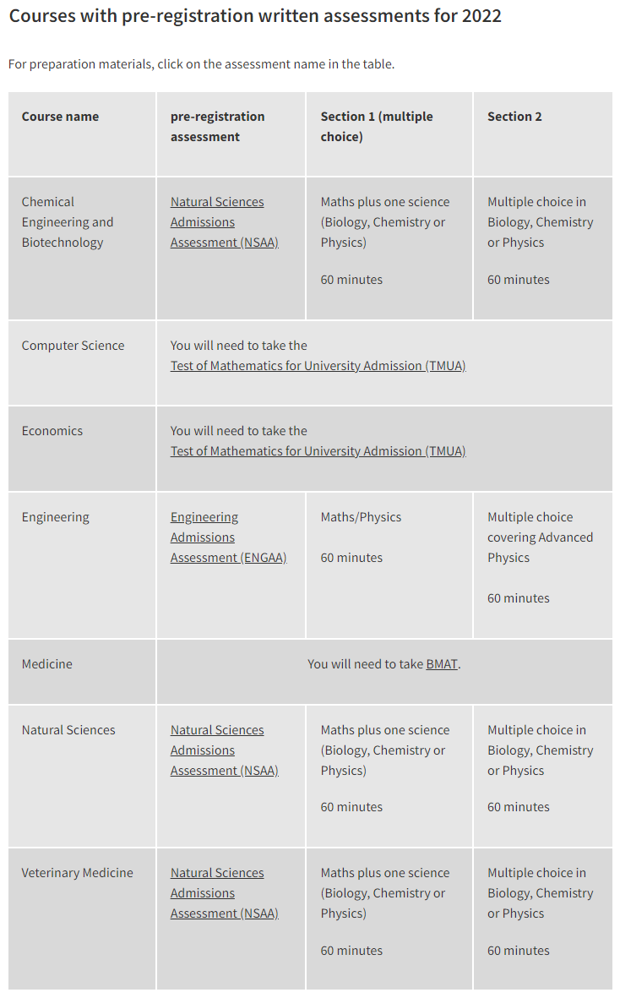Open NSAA link in Veterinary Medicine row

tap(224, 893)
